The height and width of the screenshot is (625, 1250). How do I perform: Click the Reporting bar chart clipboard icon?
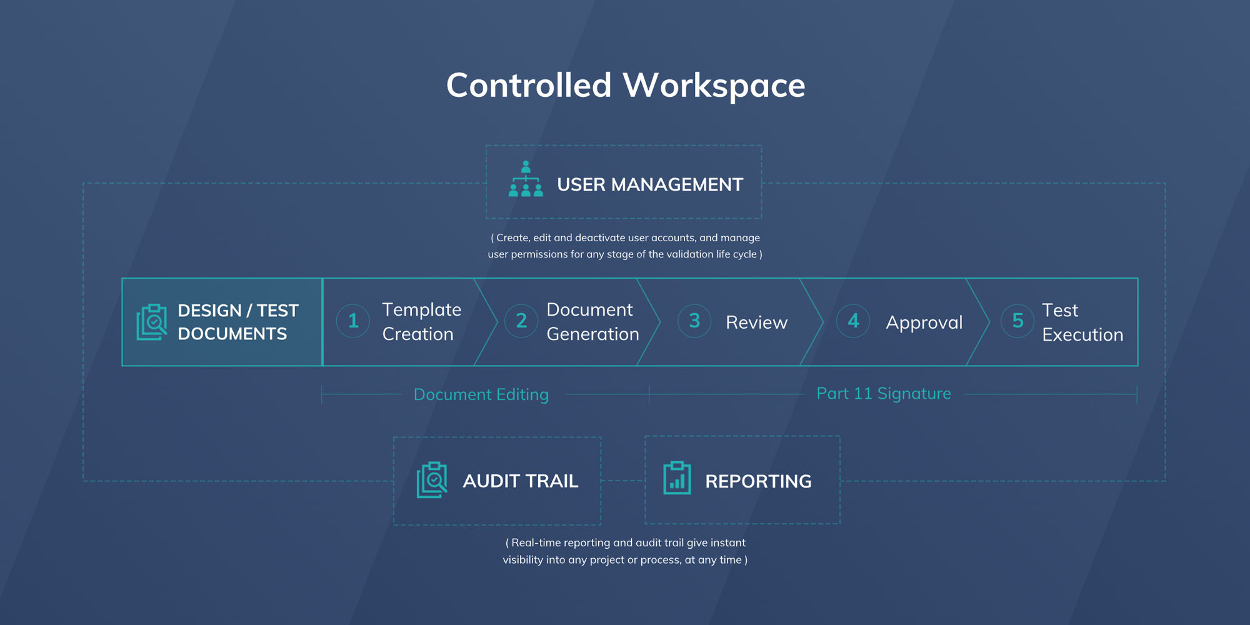pyautogui.click(x=677, y=478)
